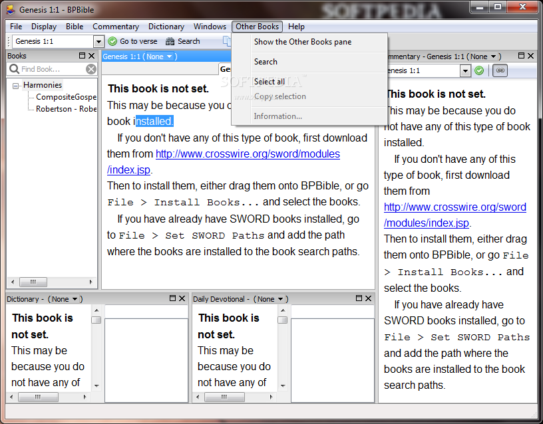Screen dimensions: 543x424
Task: Click the BPBible app icon in title bar
Action: 11,10
